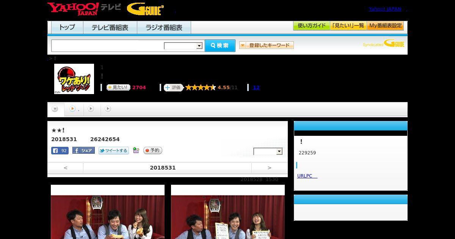Click the 229259 text in the sidebar
The width and height of the screenshot is (455, 239).
tap(308, 153)
